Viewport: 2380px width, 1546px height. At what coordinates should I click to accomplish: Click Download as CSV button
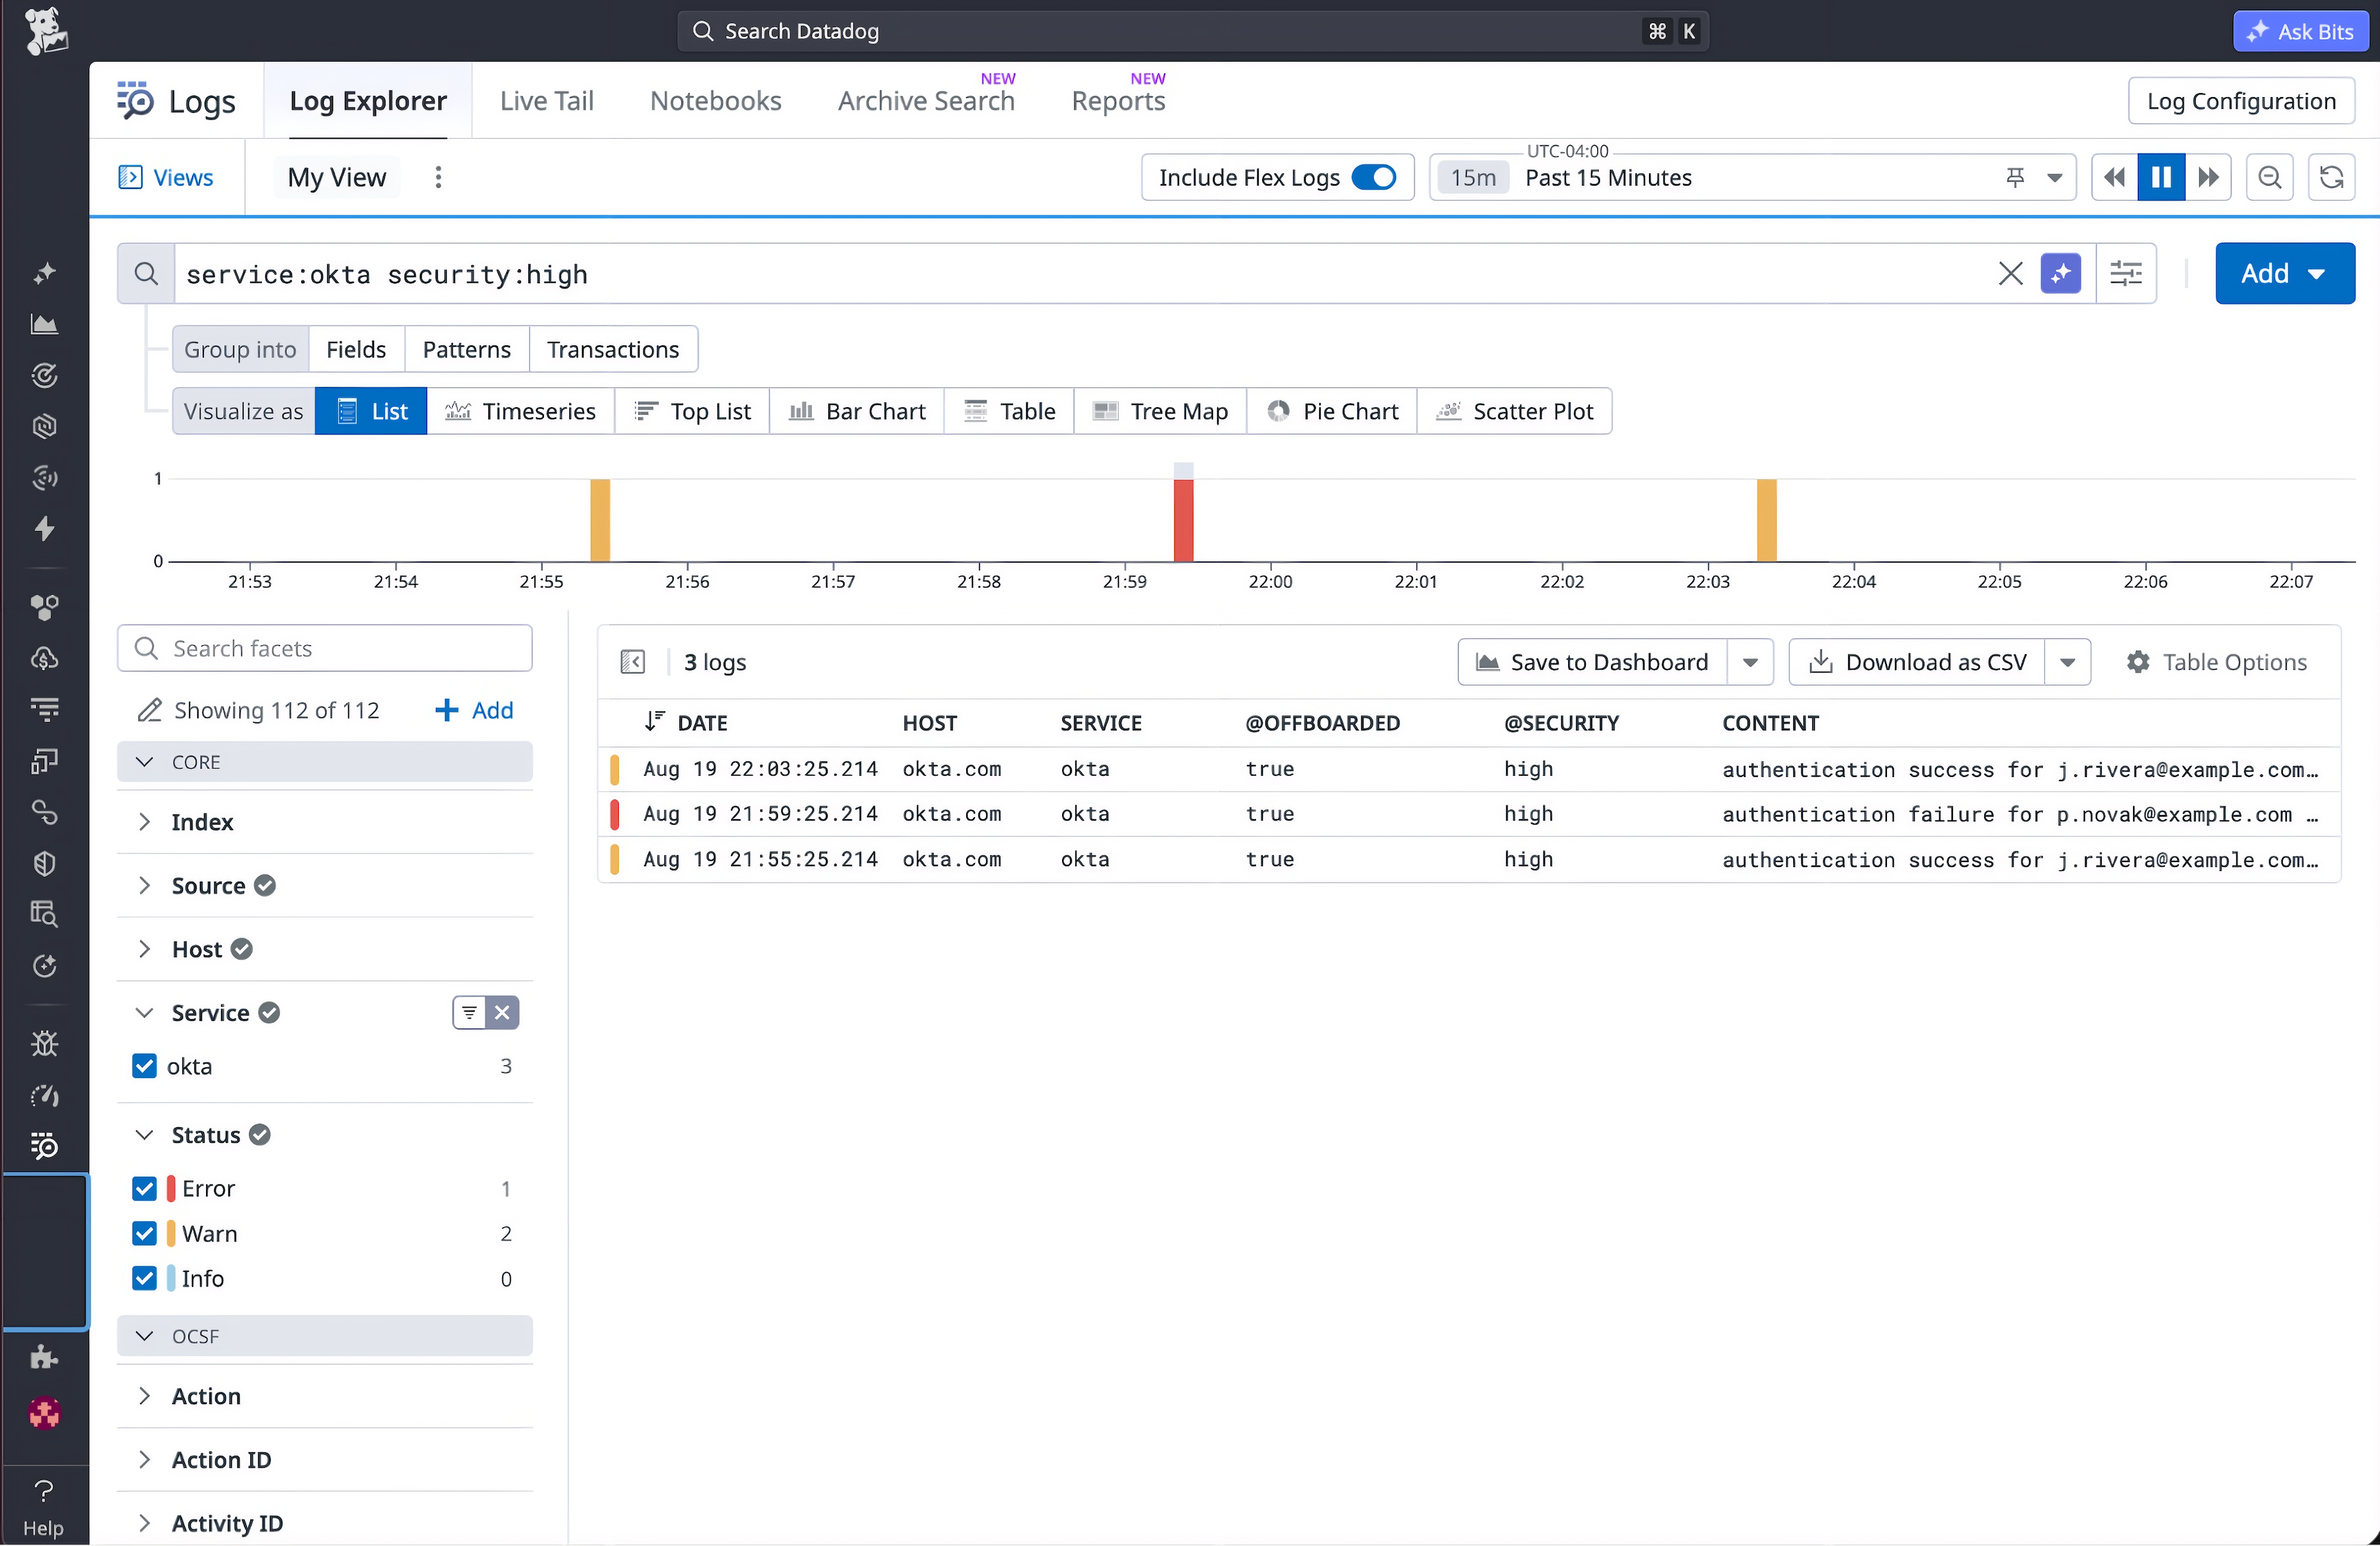pos(1917,662)
